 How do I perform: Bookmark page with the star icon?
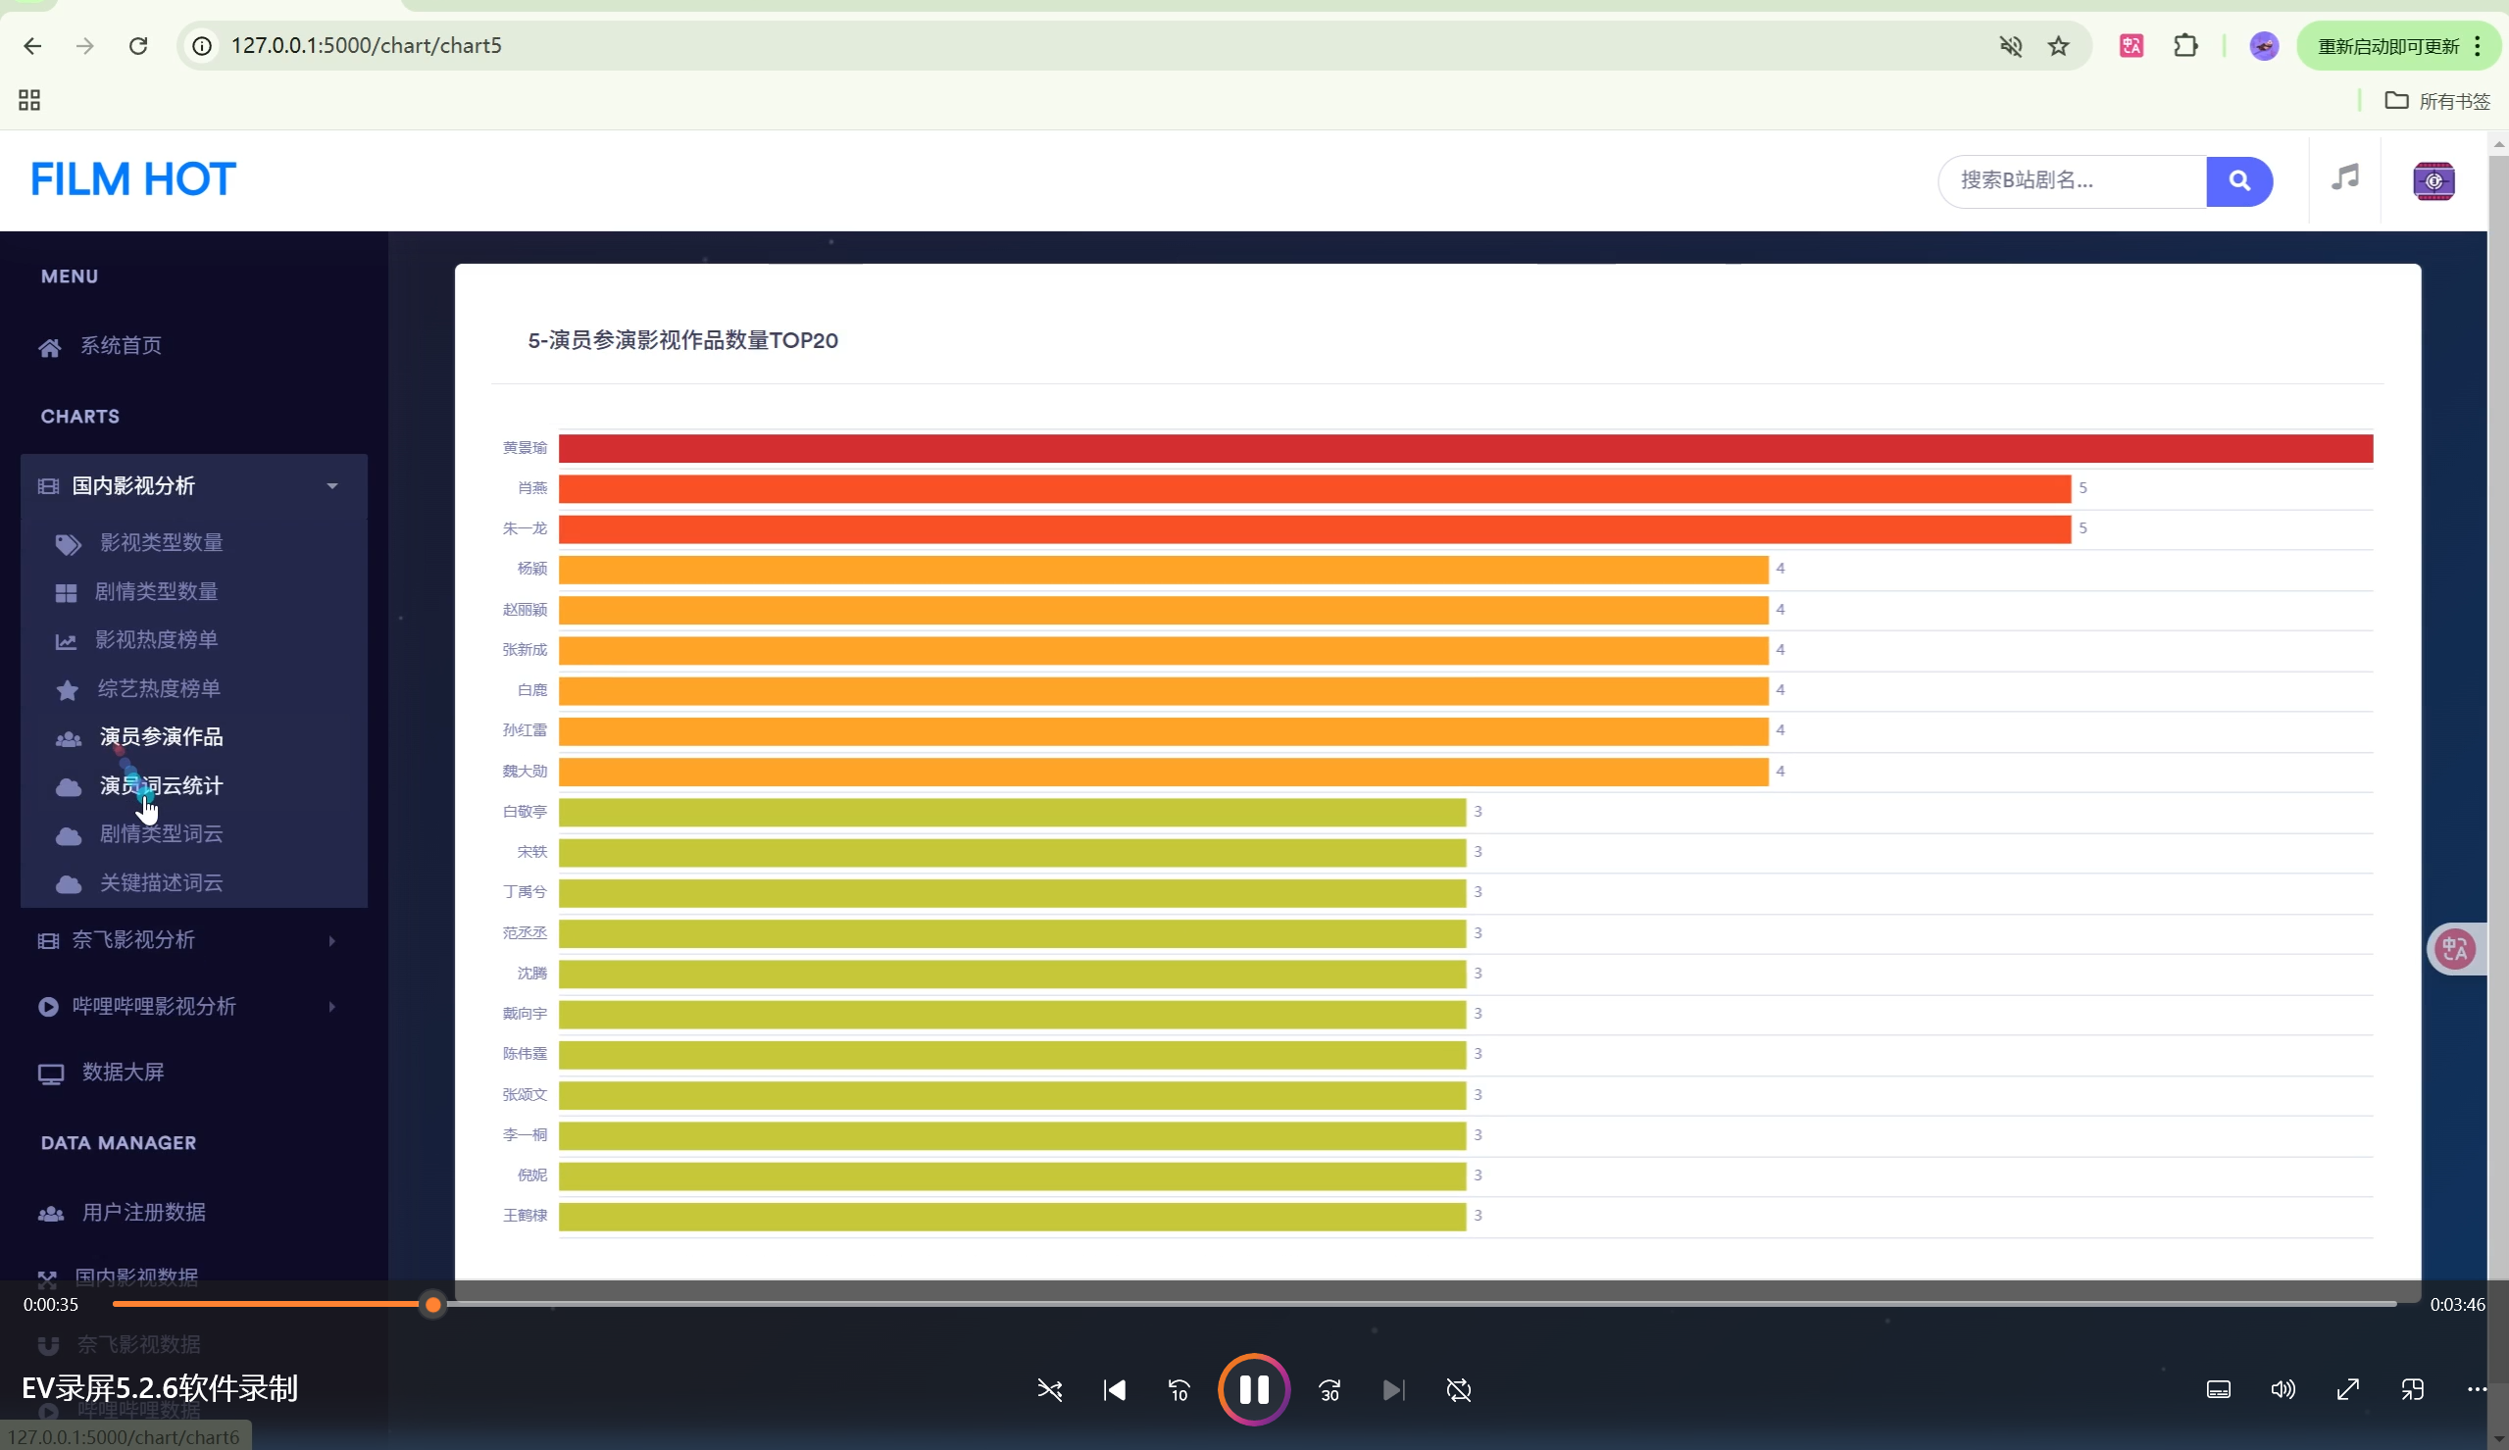(2058, 46)
